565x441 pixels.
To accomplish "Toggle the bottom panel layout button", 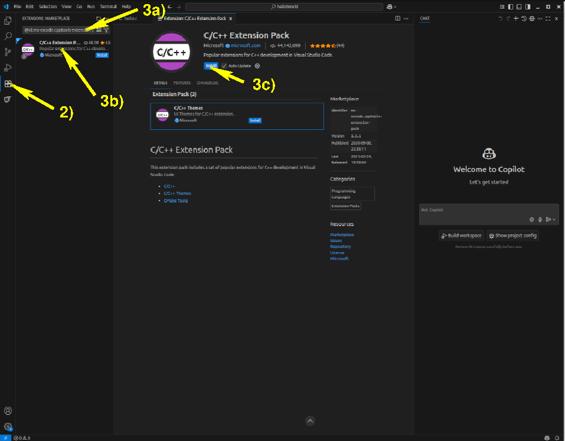I will pos(519,6).
